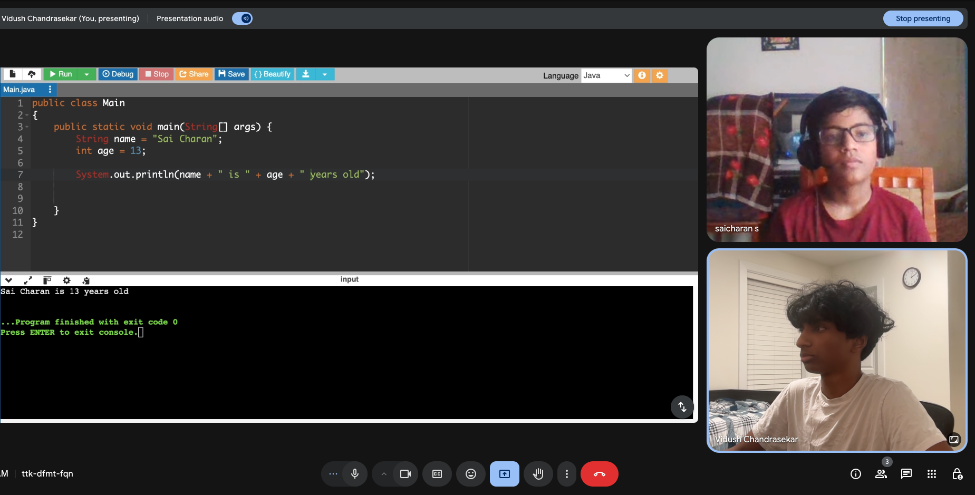Click inside the black console output area
This screenshot has width=975, height=495.
(x=343, y=369)
